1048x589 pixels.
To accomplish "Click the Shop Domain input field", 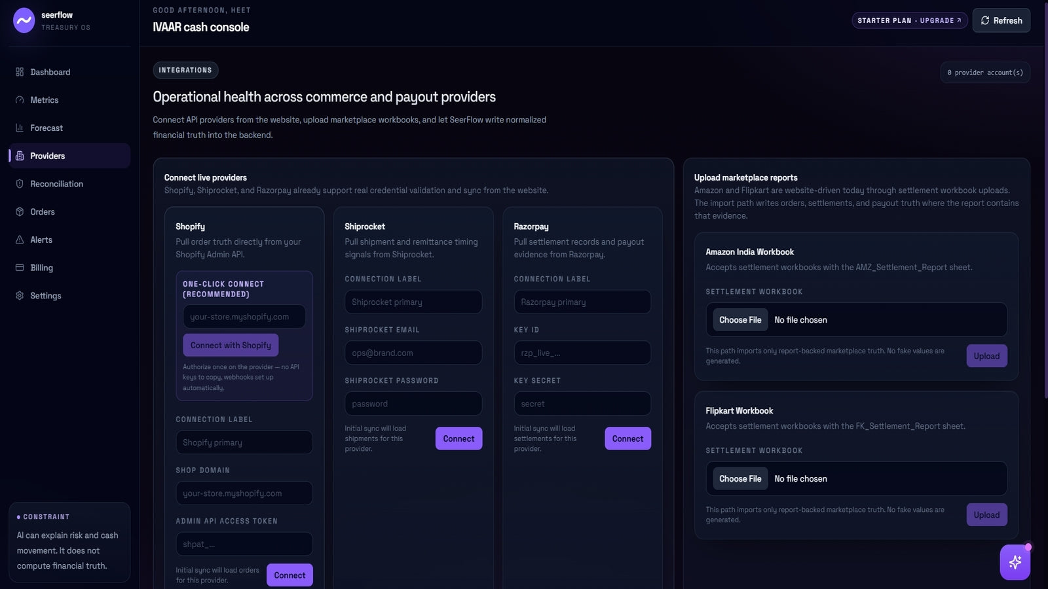I will coord(244,493).
